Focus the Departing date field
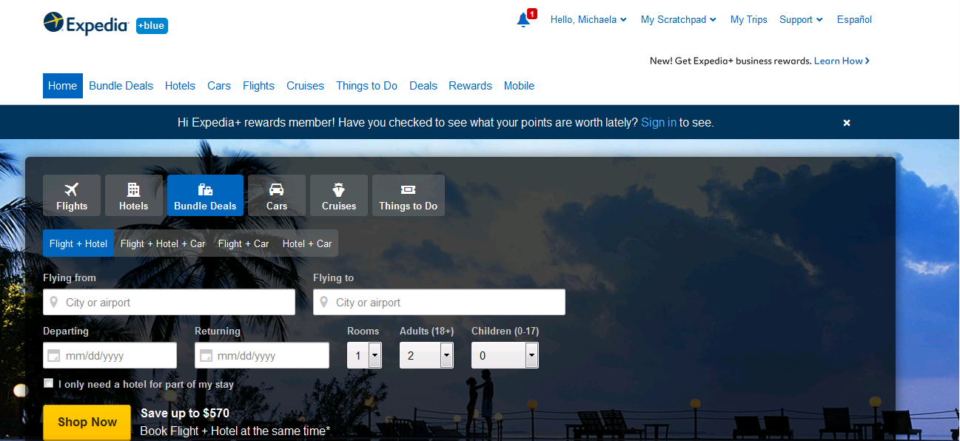The width and height of the screenshot is (960, 441). (110, 355)
